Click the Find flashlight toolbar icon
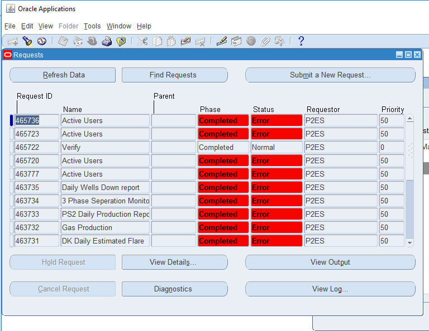429x331 pixels. (27, 41)
